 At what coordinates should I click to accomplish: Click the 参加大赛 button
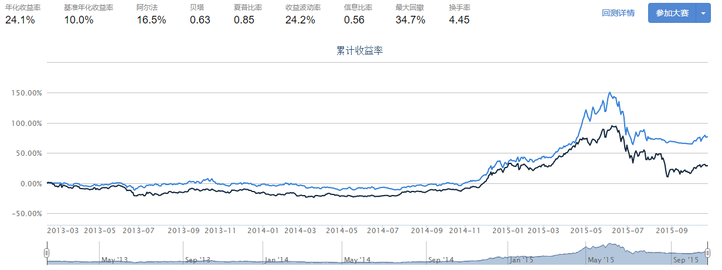coord(672,13)
